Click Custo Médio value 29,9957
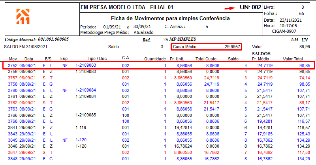The height and width of the screenshot is (165, 316). tap(232, 47)
